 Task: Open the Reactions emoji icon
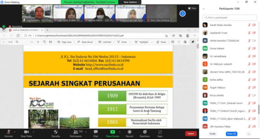[145, 132]
